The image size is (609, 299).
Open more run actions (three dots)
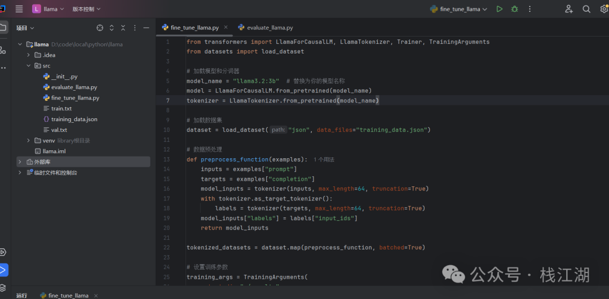click(529, 9)
